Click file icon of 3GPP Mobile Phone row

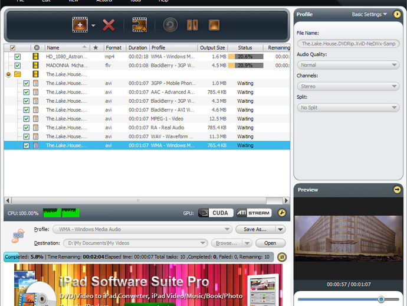pos(35,83)
